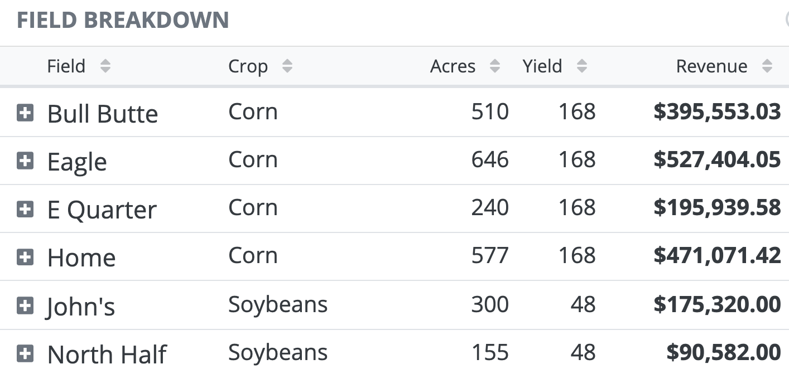The image size is (789, 369).
Task: Click the Revenue column header label
Action: tap(711, 66)
